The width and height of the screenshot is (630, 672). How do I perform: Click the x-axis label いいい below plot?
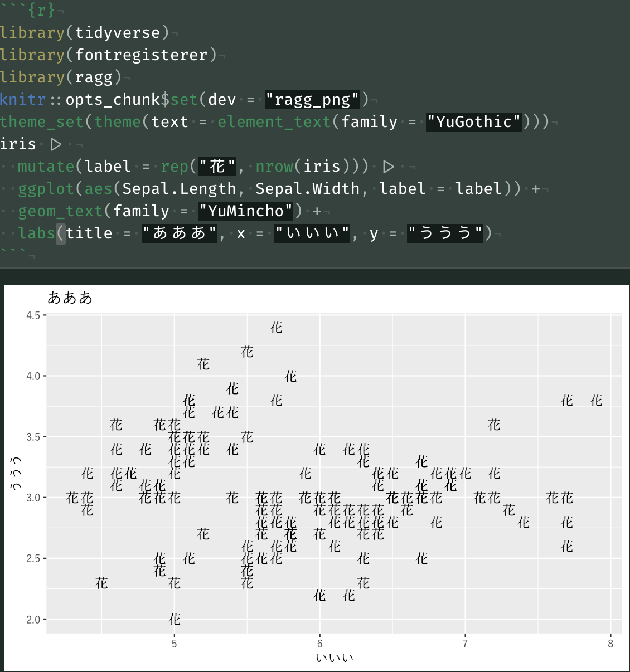click(335, 658)
